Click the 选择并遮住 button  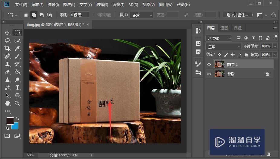(237, 15)
